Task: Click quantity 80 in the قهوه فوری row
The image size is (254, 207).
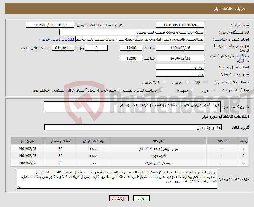Action: 60,156
